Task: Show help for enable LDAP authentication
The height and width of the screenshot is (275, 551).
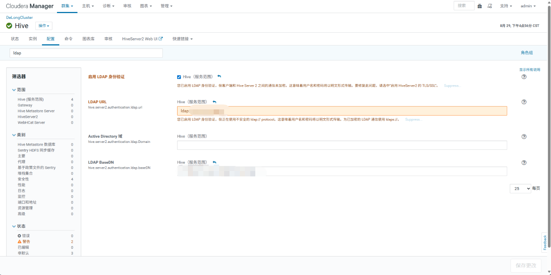Action: click(x=524, y=77)
